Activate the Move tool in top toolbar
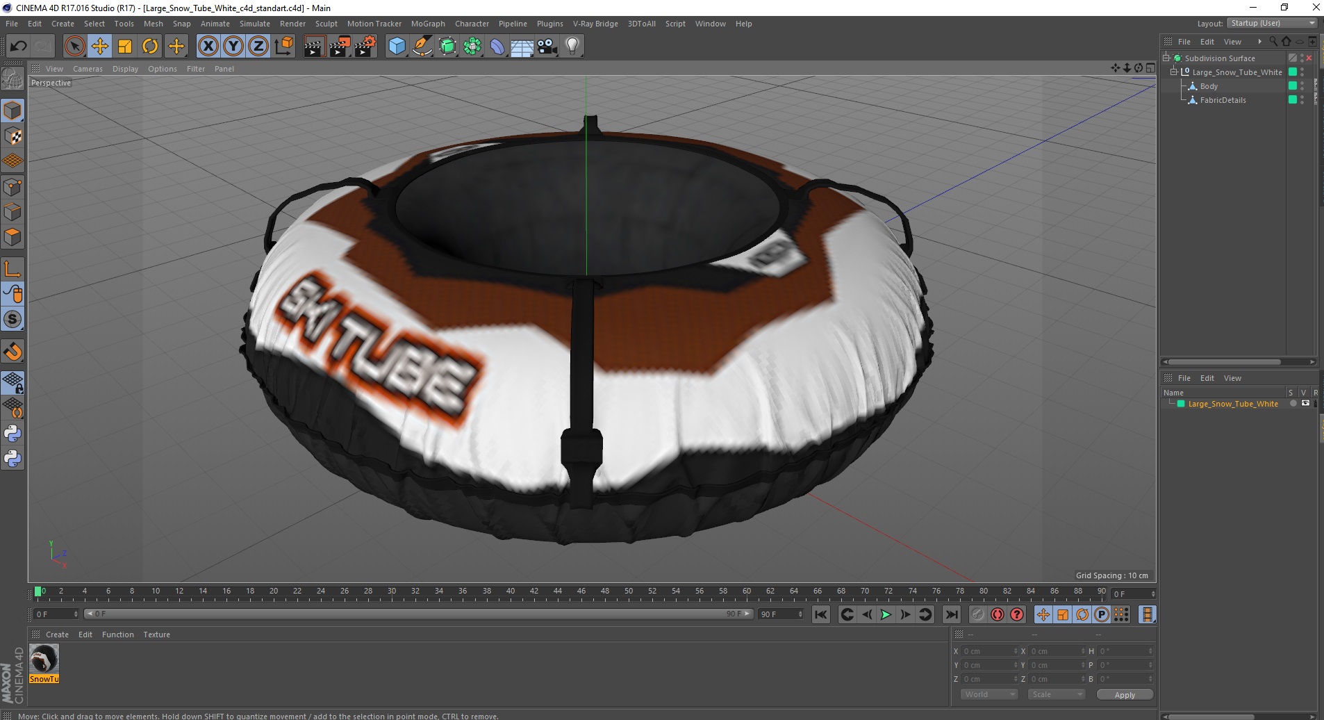 pyautogui.click(x=100, y=47)
